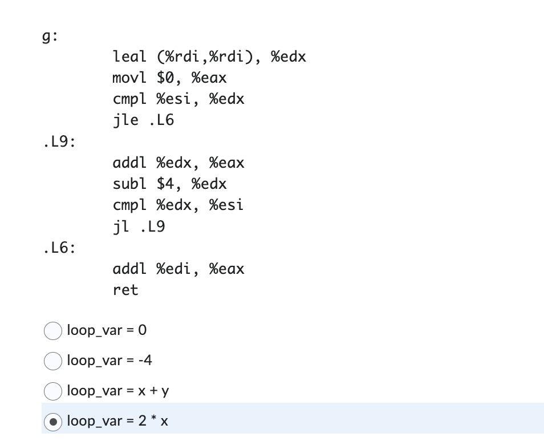The height and width of the screenshot is (445, 544).
Task: Click the addl %edi, %eax line
Action: 178,269
